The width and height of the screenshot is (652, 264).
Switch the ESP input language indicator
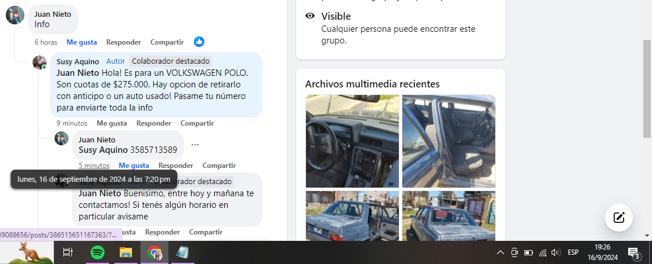pyautogui.click(x=573, y=252)
